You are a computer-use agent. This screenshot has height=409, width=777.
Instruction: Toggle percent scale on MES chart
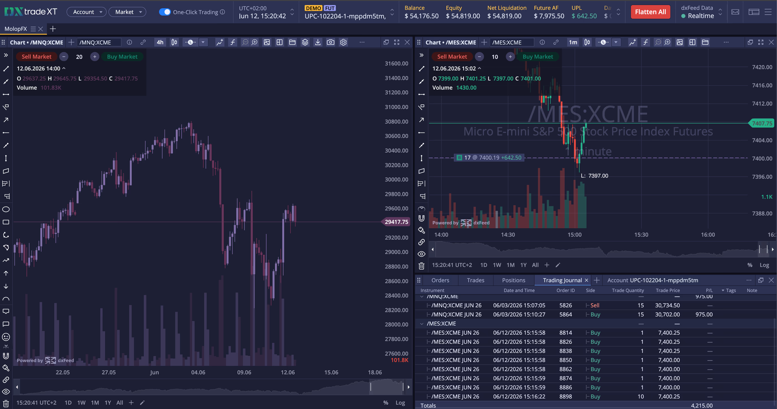(750, 265)
